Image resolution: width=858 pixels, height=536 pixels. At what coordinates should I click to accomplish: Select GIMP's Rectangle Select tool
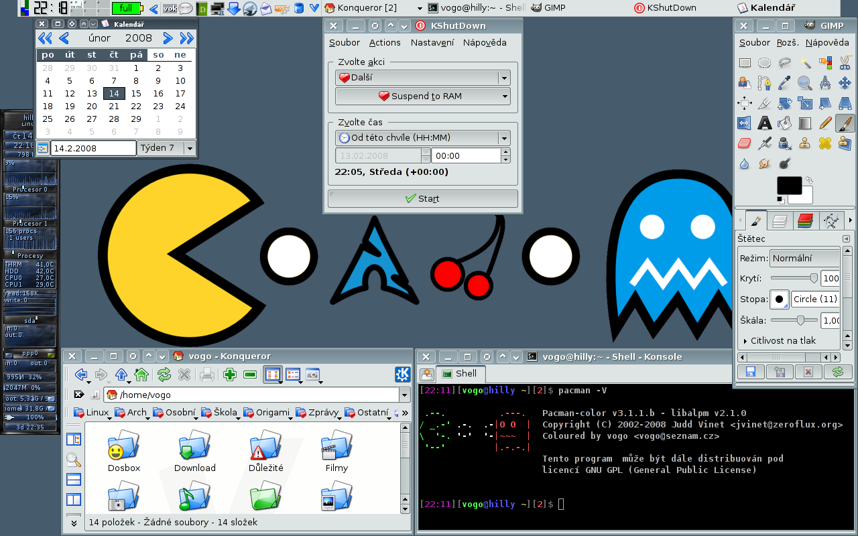coord(745,63)
